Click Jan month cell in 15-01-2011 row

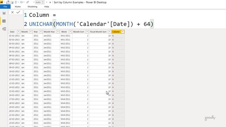(x=23, y=91)
